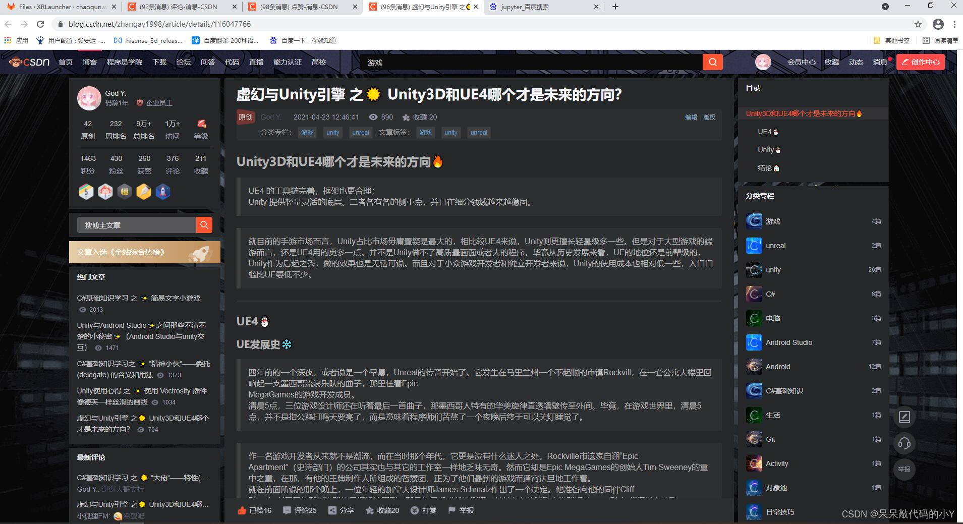
Task: Jump to UE4 section in the 目录
Action: (x=768, y=132)
